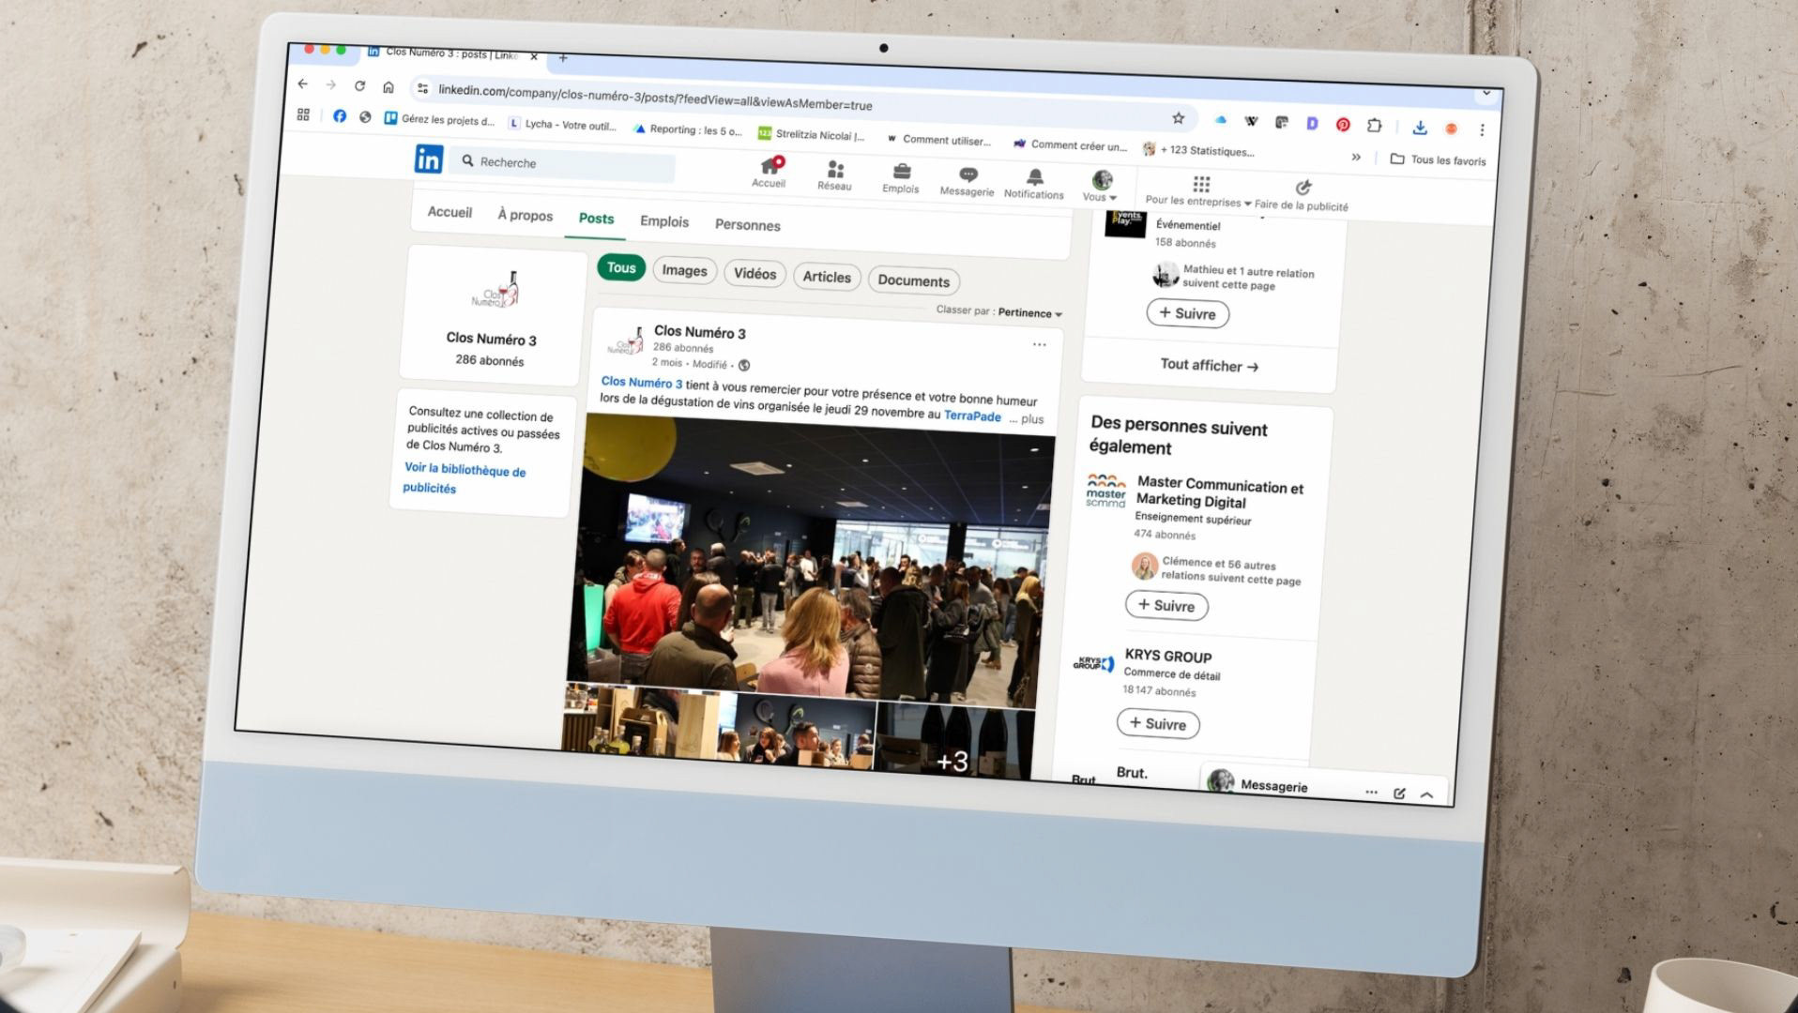Open LinkedIn Accueil home icon
Viewport: 1798px width, 1013px height.
point(770,167)
